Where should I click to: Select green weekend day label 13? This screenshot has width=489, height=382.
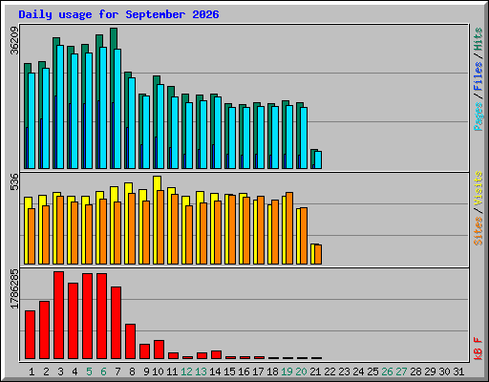[x=201, y=371]
